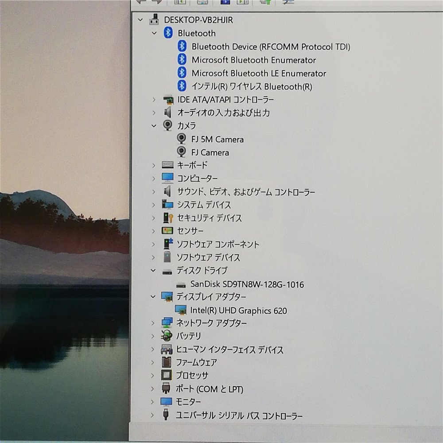
Task: Click the keyboard icon for キーボード
Action: click(167, 165)
